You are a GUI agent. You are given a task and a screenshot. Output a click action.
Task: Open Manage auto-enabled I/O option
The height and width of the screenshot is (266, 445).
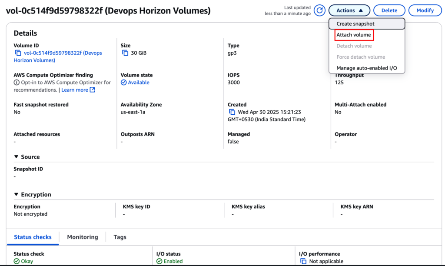tap(367, 68)
